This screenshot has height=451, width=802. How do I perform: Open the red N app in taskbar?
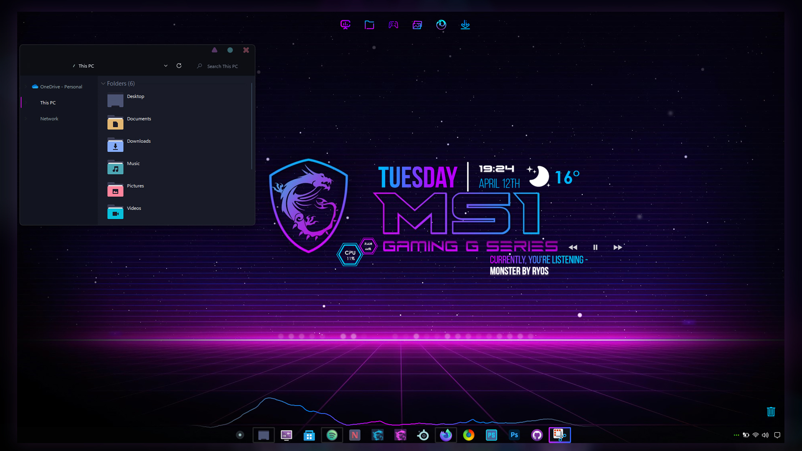point(355,435)
